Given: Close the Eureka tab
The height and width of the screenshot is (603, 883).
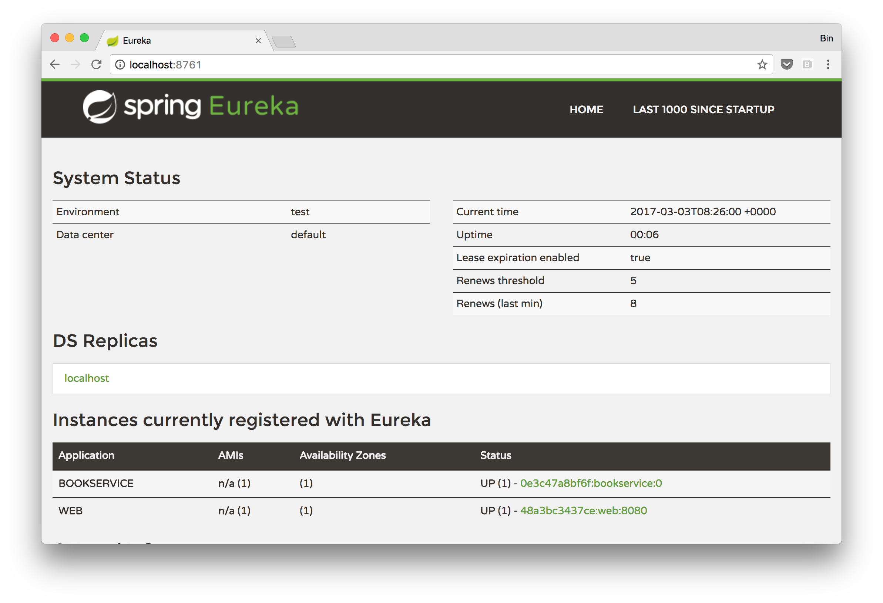Looking at the screenshot, I should (258, 41).
